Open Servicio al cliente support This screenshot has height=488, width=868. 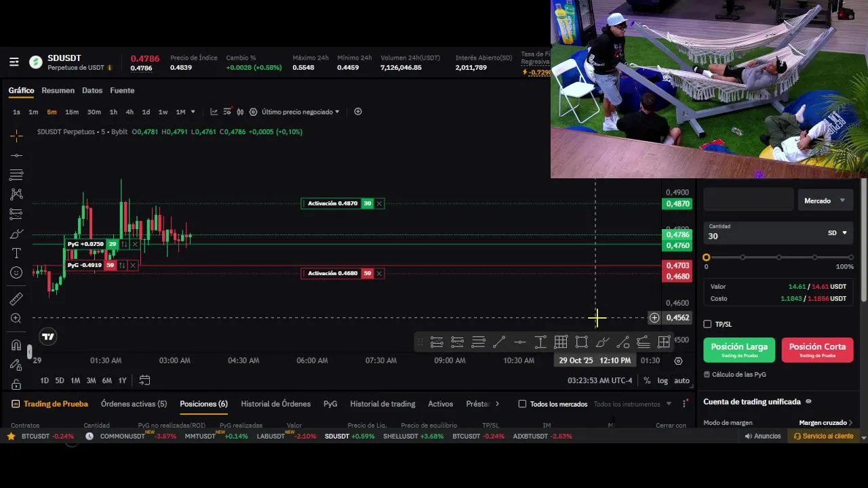(x=823, y=436)
